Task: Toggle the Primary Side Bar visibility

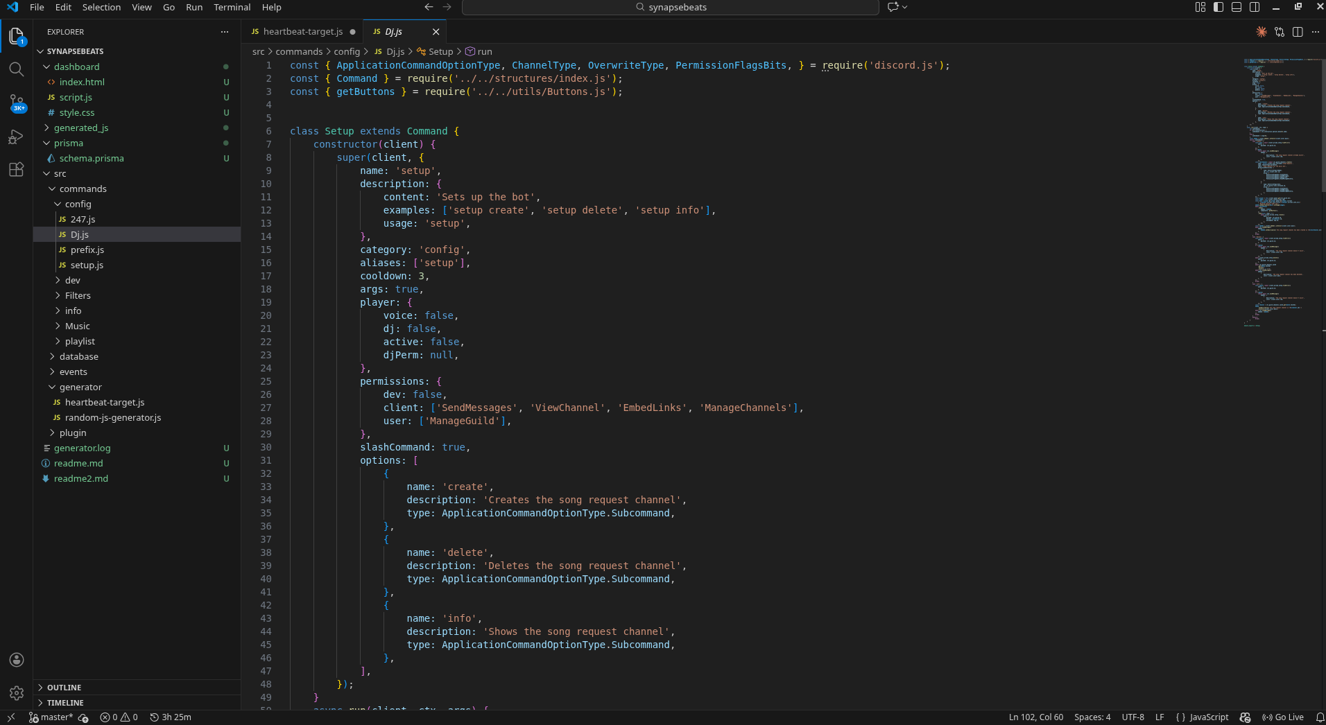Action: [x=1219, y=7]
